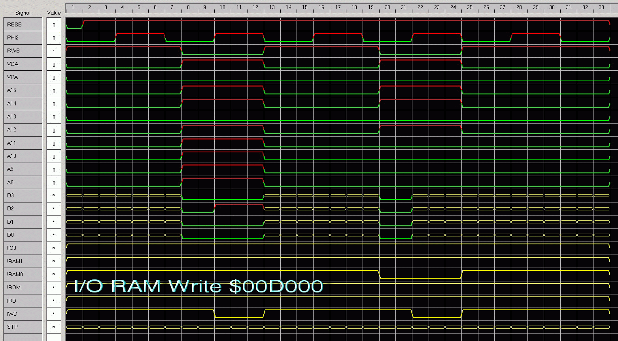The image size is (618, 341).
Task: Click the value cell for !IO0
Action: point(54,248)
